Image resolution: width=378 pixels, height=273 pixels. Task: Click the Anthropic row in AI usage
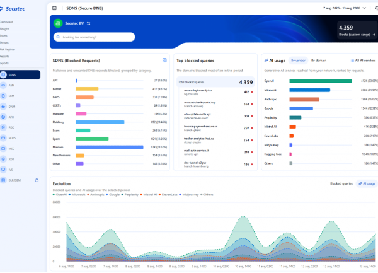[321, 99]
